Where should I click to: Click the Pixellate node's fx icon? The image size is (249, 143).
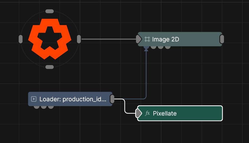[147, 113]
